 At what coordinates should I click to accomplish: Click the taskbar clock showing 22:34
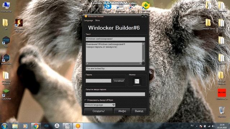click(222, 126)
